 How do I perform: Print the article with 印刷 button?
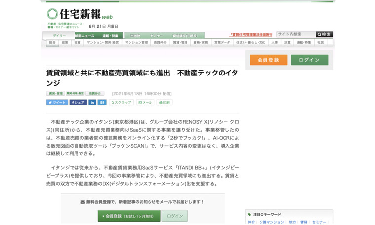coord(164,102)
